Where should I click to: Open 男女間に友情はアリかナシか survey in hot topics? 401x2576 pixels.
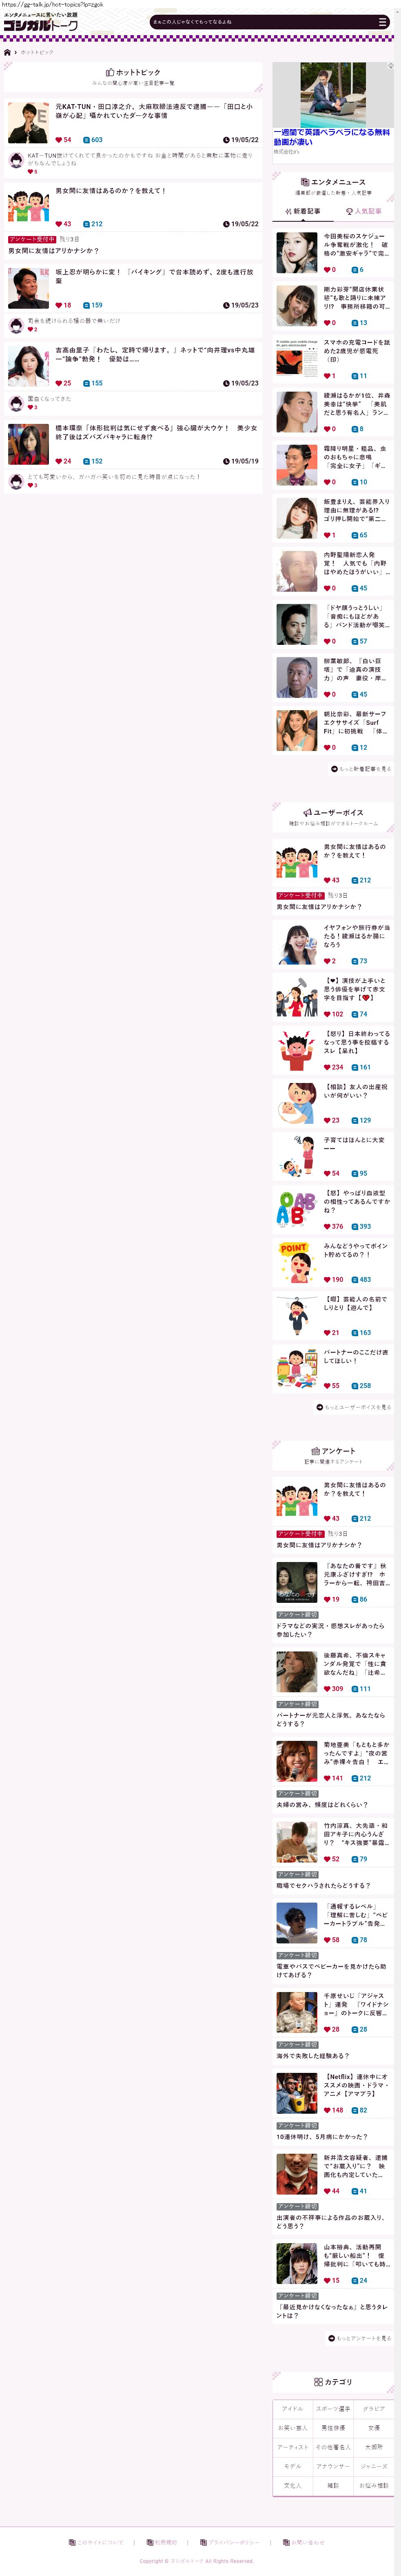coord(54,251)
